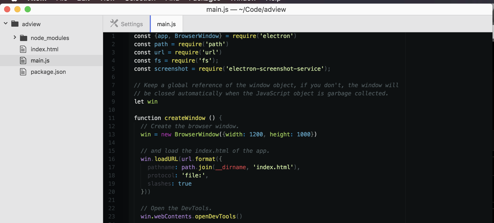494x223 pixels.
Task: Click the 'let win' declaration
Action: tap(146, 102)
